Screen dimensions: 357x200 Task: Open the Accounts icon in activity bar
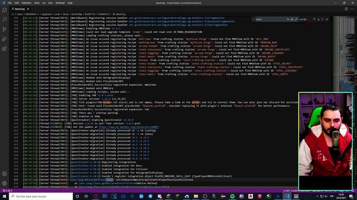(4, 174)
